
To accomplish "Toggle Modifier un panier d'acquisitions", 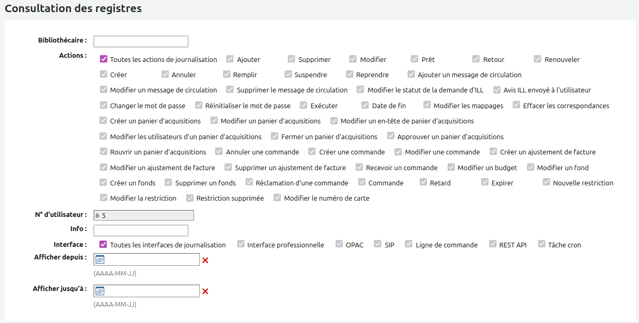I will click(x=214, y=121).
